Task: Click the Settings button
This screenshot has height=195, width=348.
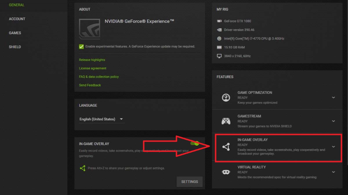Action: point(189,182)
